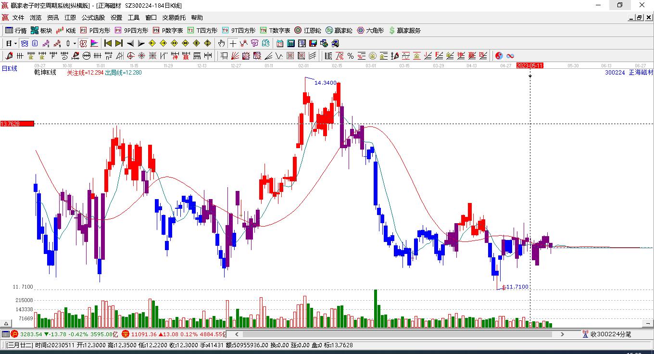
Task: Open the 9T四方形 tool
Action: coord(239,30)
